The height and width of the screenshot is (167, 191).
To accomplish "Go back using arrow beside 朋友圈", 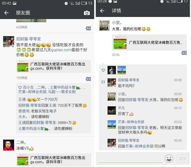I will pyautogui.click(x=6, y=13).
